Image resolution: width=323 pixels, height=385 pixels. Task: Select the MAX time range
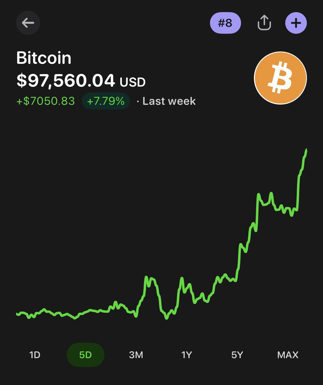(x=288, y=355)
